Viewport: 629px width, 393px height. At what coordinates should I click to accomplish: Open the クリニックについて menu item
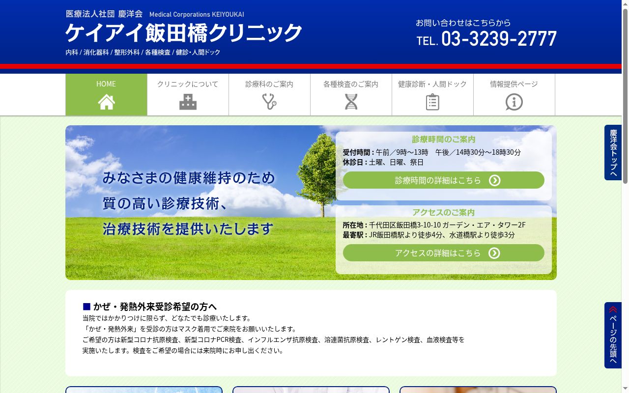coord(188,95)
